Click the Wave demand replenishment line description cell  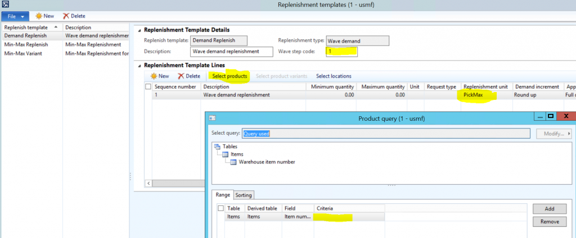254,95
